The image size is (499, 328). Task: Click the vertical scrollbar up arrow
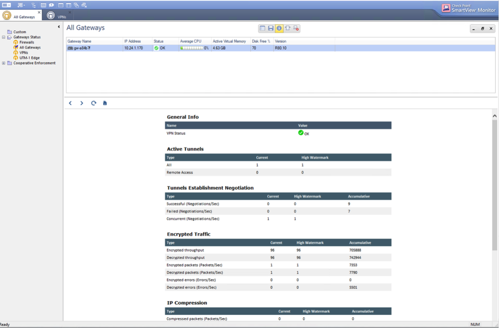(495, 116)
